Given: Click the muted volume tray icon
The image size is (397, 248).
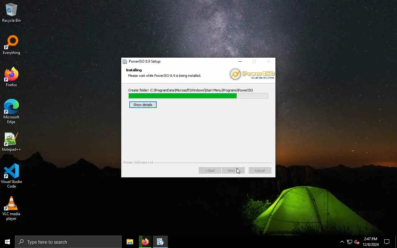Looking at the screenshot, I should pos(357,242).
